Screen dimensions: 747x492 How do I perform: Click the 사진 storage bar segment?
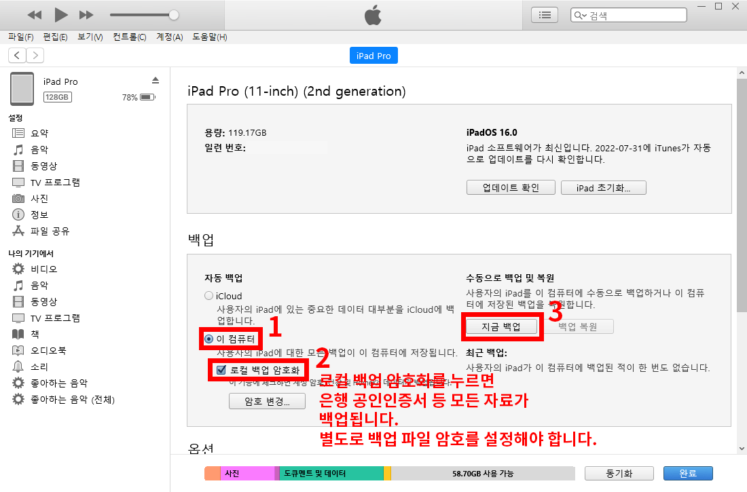pos(247,474)
